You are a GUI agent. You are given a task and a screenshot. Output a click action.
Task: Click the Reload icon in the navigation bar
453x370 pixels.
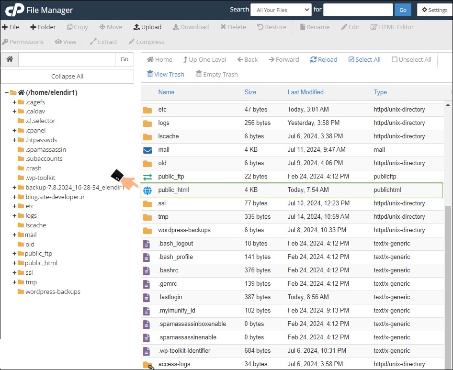[x=313, y=60]
